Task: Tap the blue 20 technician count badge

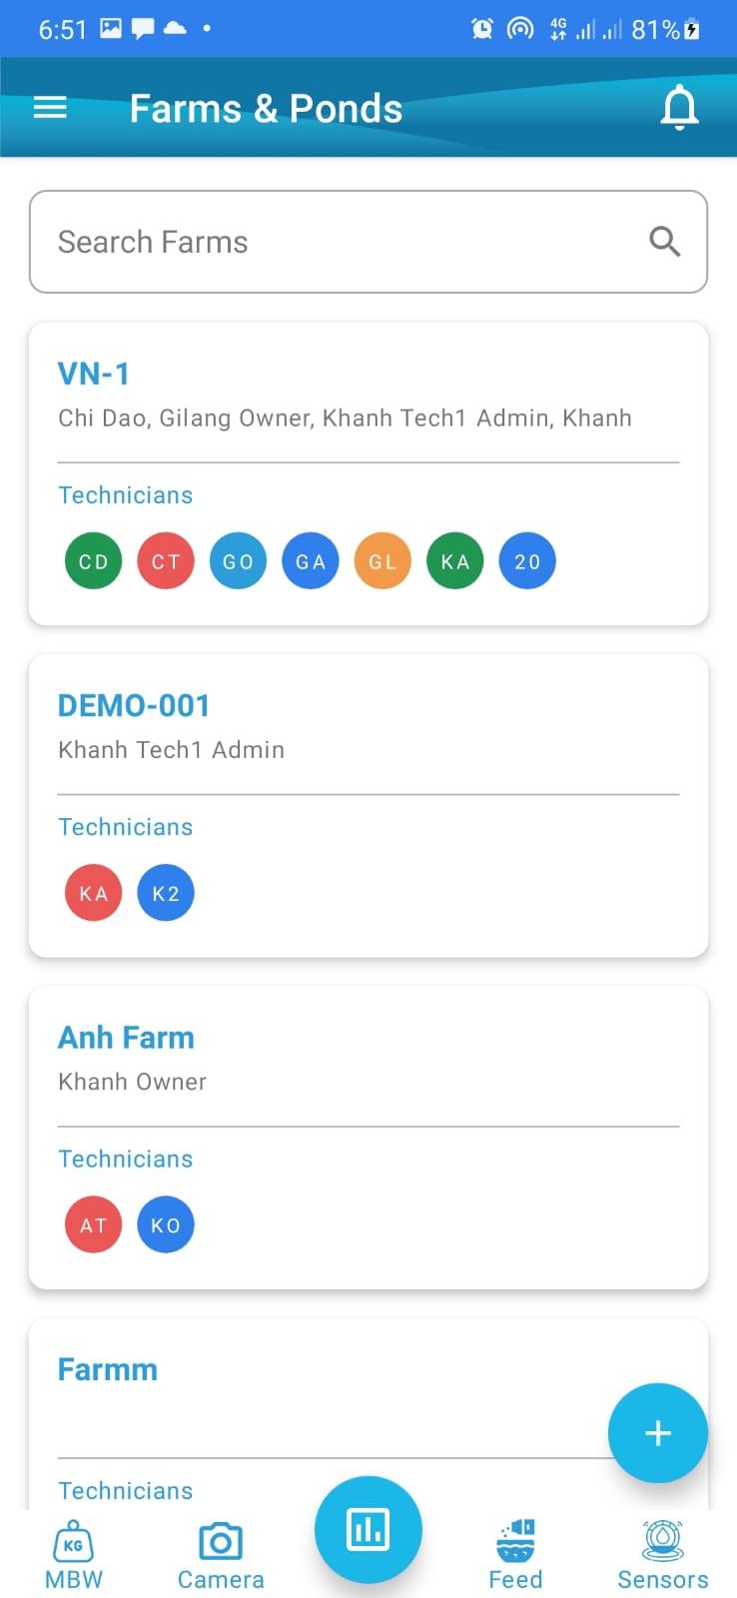Action: (527, 561)
